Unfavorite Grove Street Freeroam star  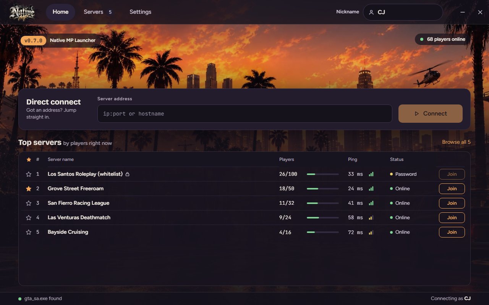pyautogui.click(x=29, y=189)
